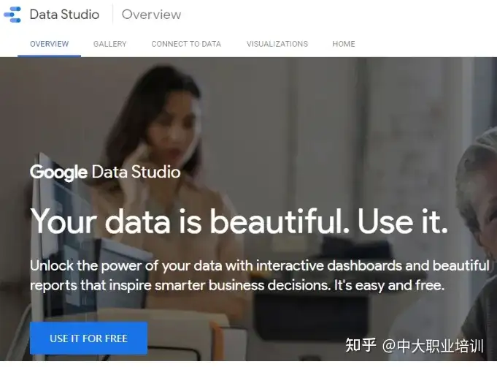This screenshot has width=497, height=367.
Task: Click the word Google in hero logo
Action: click(x=58, y=173)
